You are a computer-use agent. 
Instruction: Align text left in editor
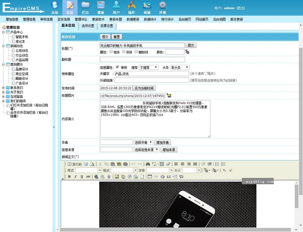pyautogui.click(x=176, y=164)
